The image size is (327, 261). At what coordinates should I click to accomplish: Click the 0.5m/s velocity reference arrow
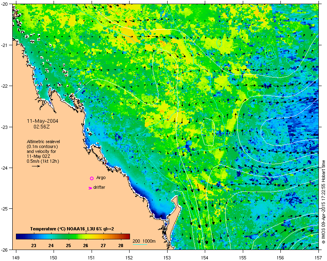[x=36, y=166]
